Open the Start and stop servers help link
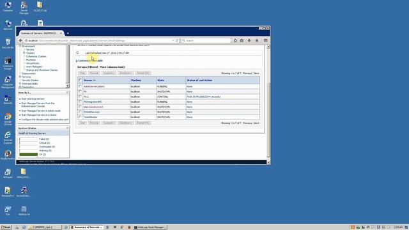This screenshot has height=230, width=409. point(33,99)
